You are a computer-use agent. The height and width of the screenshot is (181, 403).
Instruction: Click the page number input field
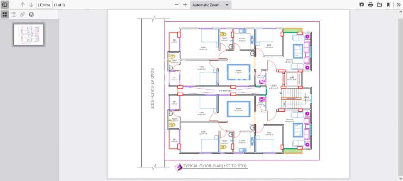[x=44, y=5]
